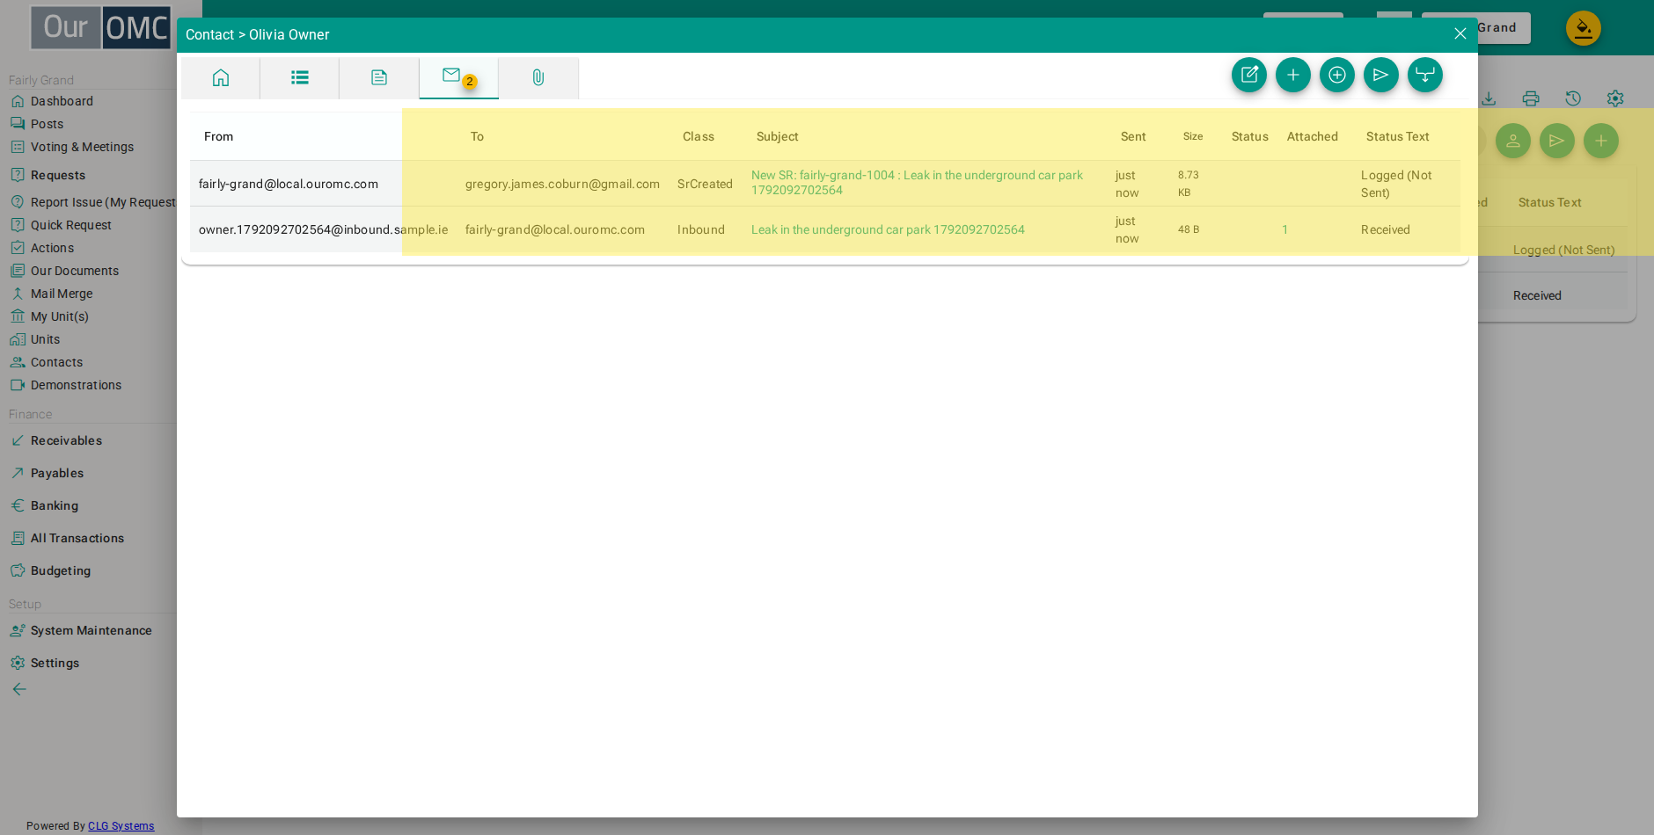This screenshot has height=835, width=1654.
Task: Click the plain plus add button
Action: [1293, 75]
